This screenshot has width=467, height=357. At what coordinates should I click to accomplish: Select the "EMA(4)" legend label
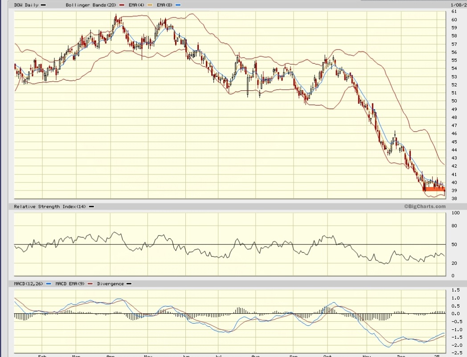[x=137, y=5]
